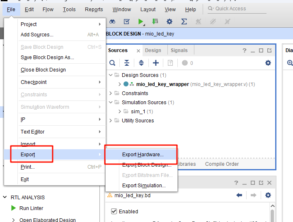Viewport: 293px width, 222px height.
Task: Click the grey status circle showing 0
Action: click(184, 63)
